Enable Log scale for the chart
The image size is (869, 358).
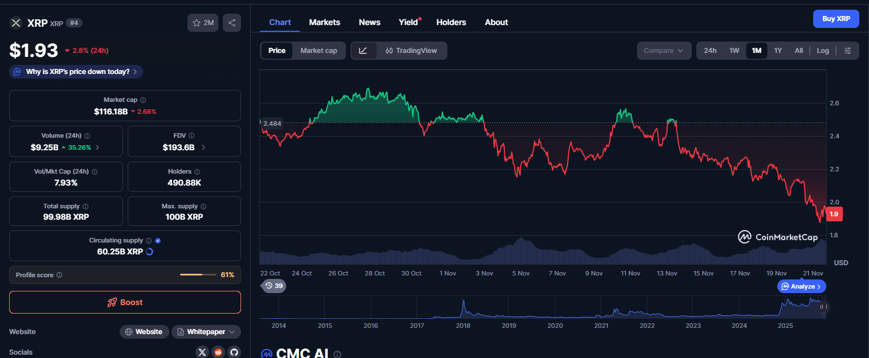[x=822, y=50]
